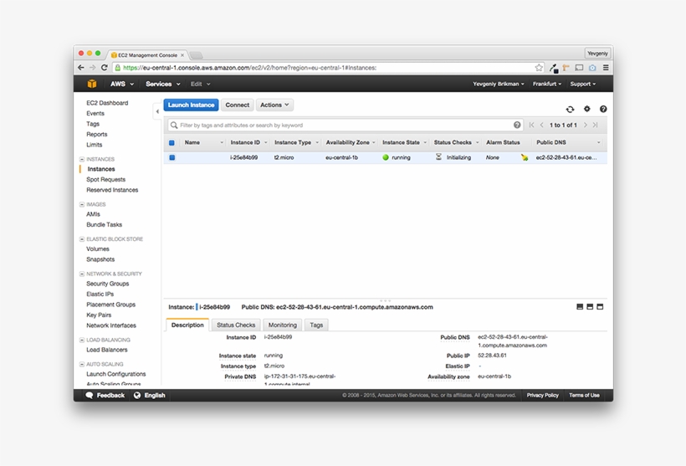Click the filter by tags search field

346,125
